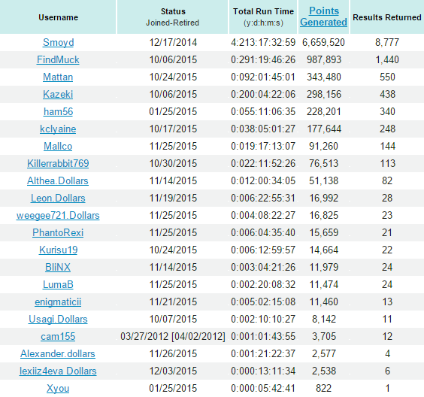The width and height of the screenshot is (424, 397).
Task: Click the Mattan username link
Action: click(x=58, y=77)
